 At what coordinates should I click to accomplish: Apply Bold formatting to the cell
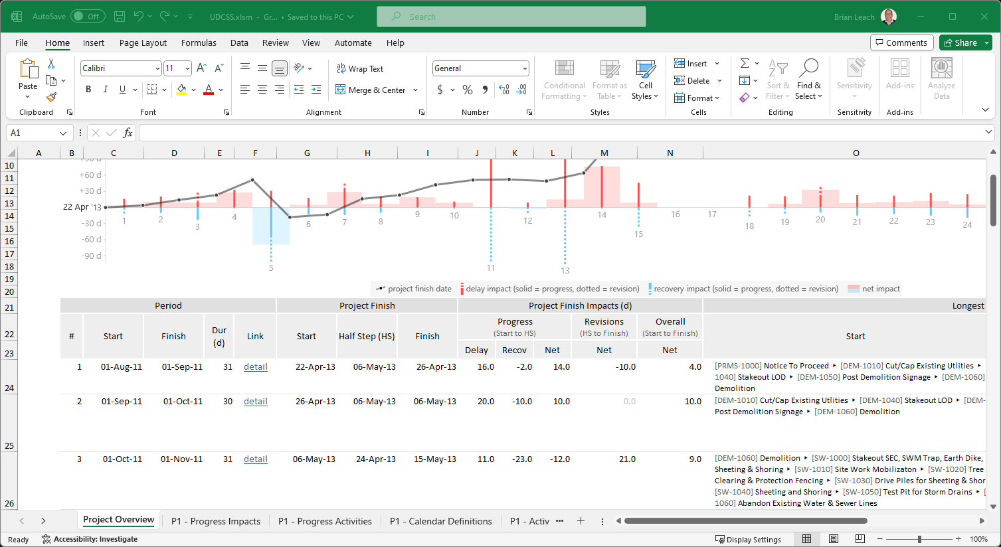coord(88,90)
